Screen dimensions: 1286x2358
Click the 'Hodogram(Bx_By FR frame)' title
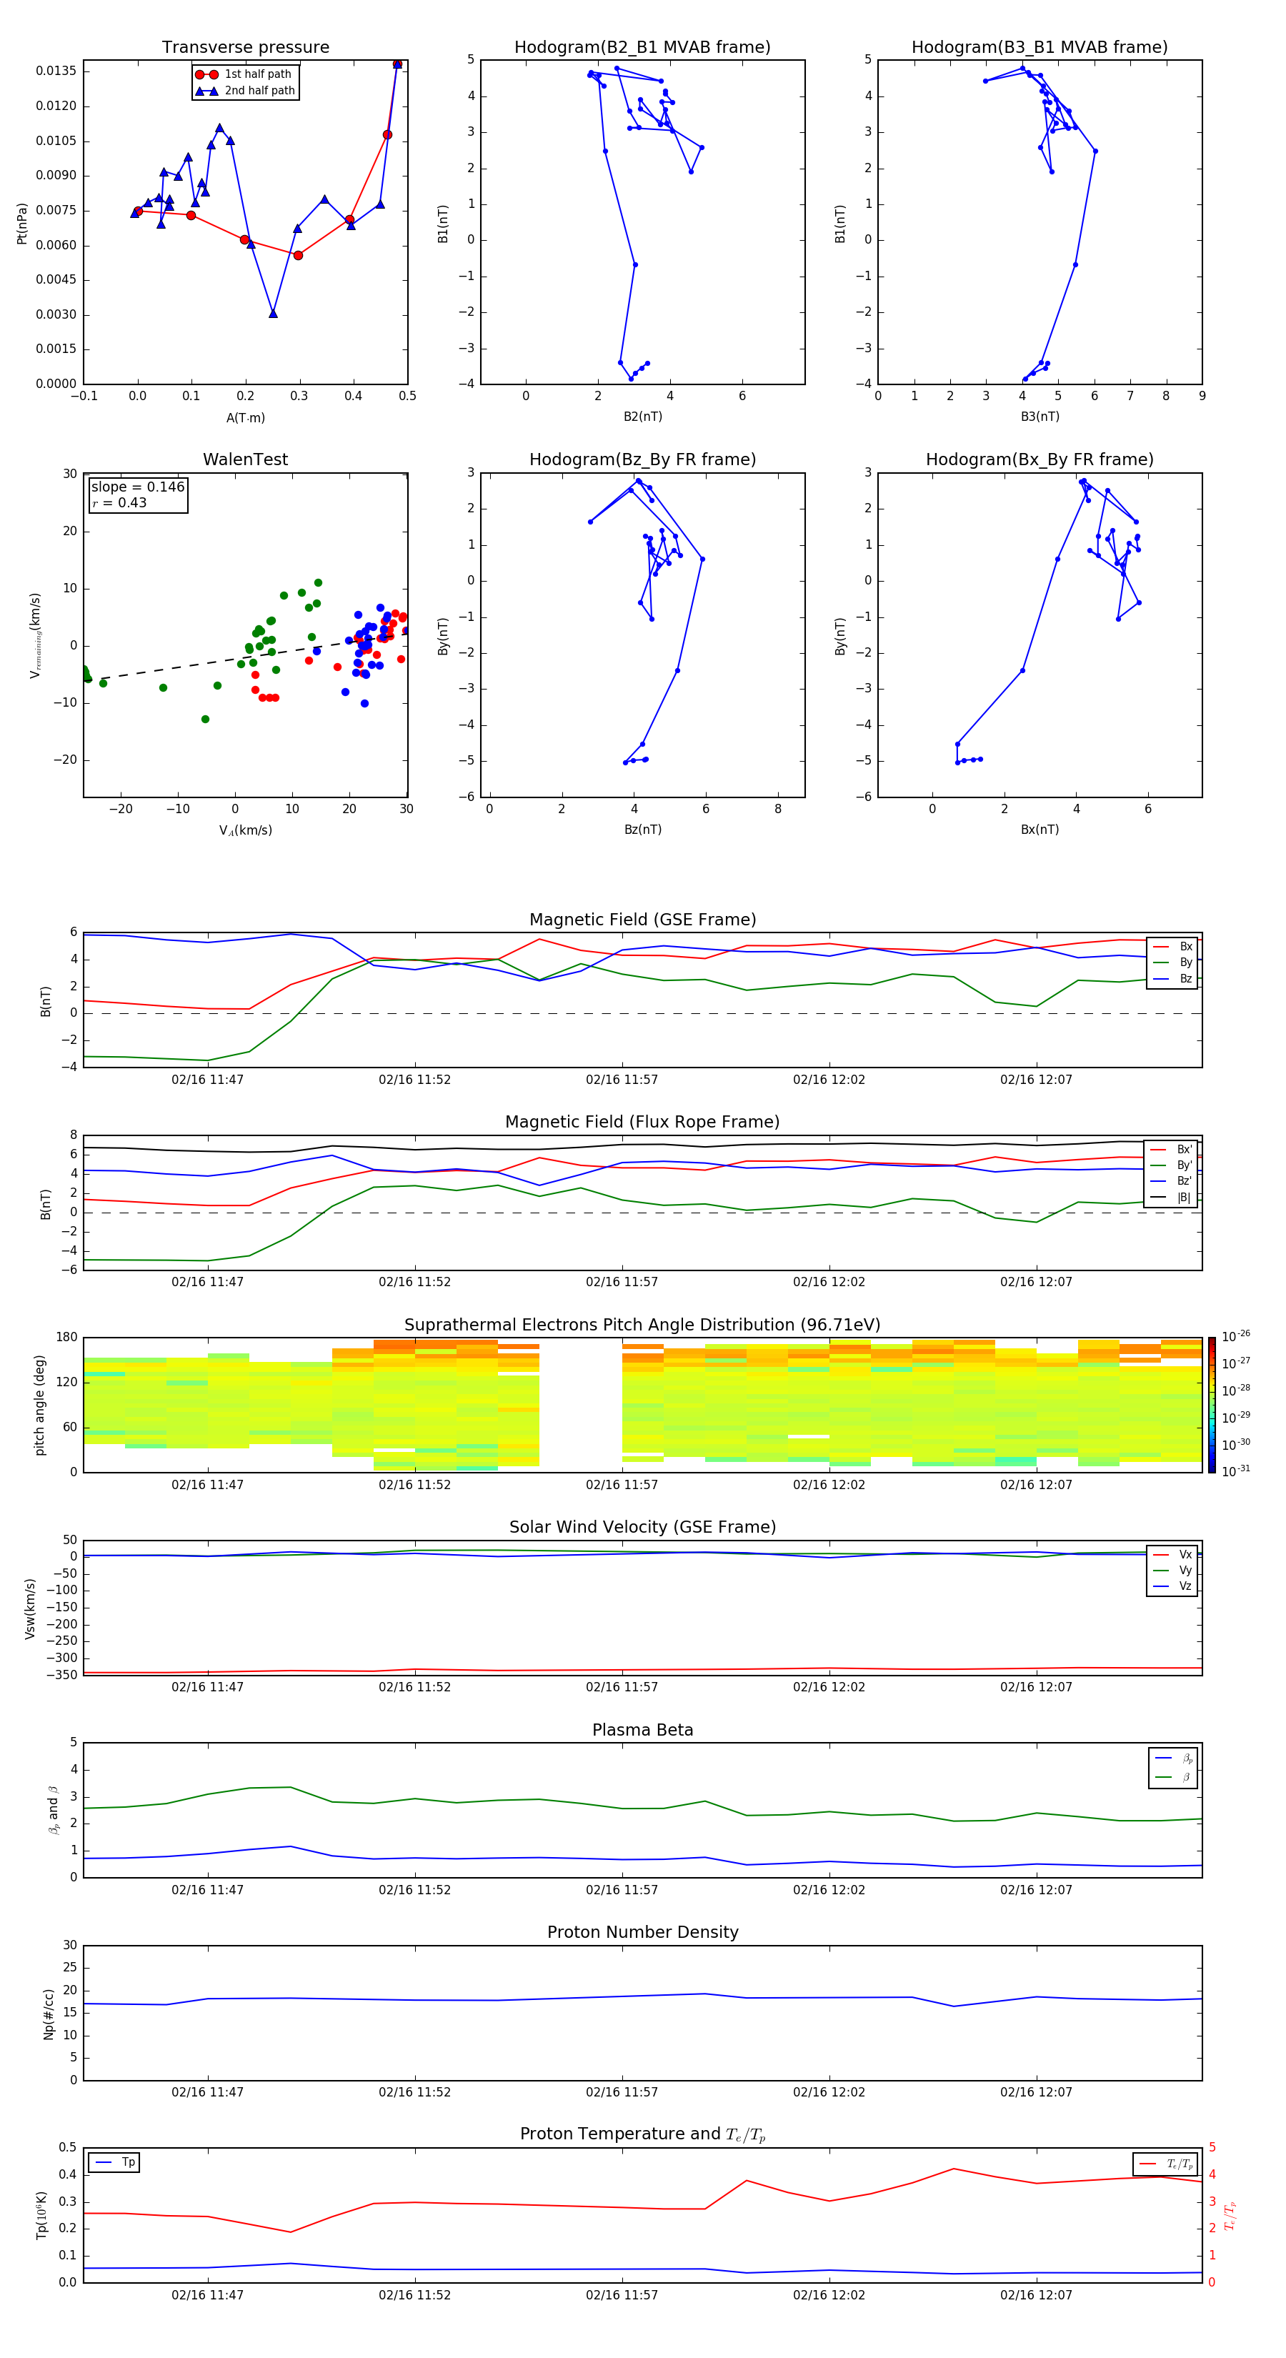click(x=1040, y=459)
